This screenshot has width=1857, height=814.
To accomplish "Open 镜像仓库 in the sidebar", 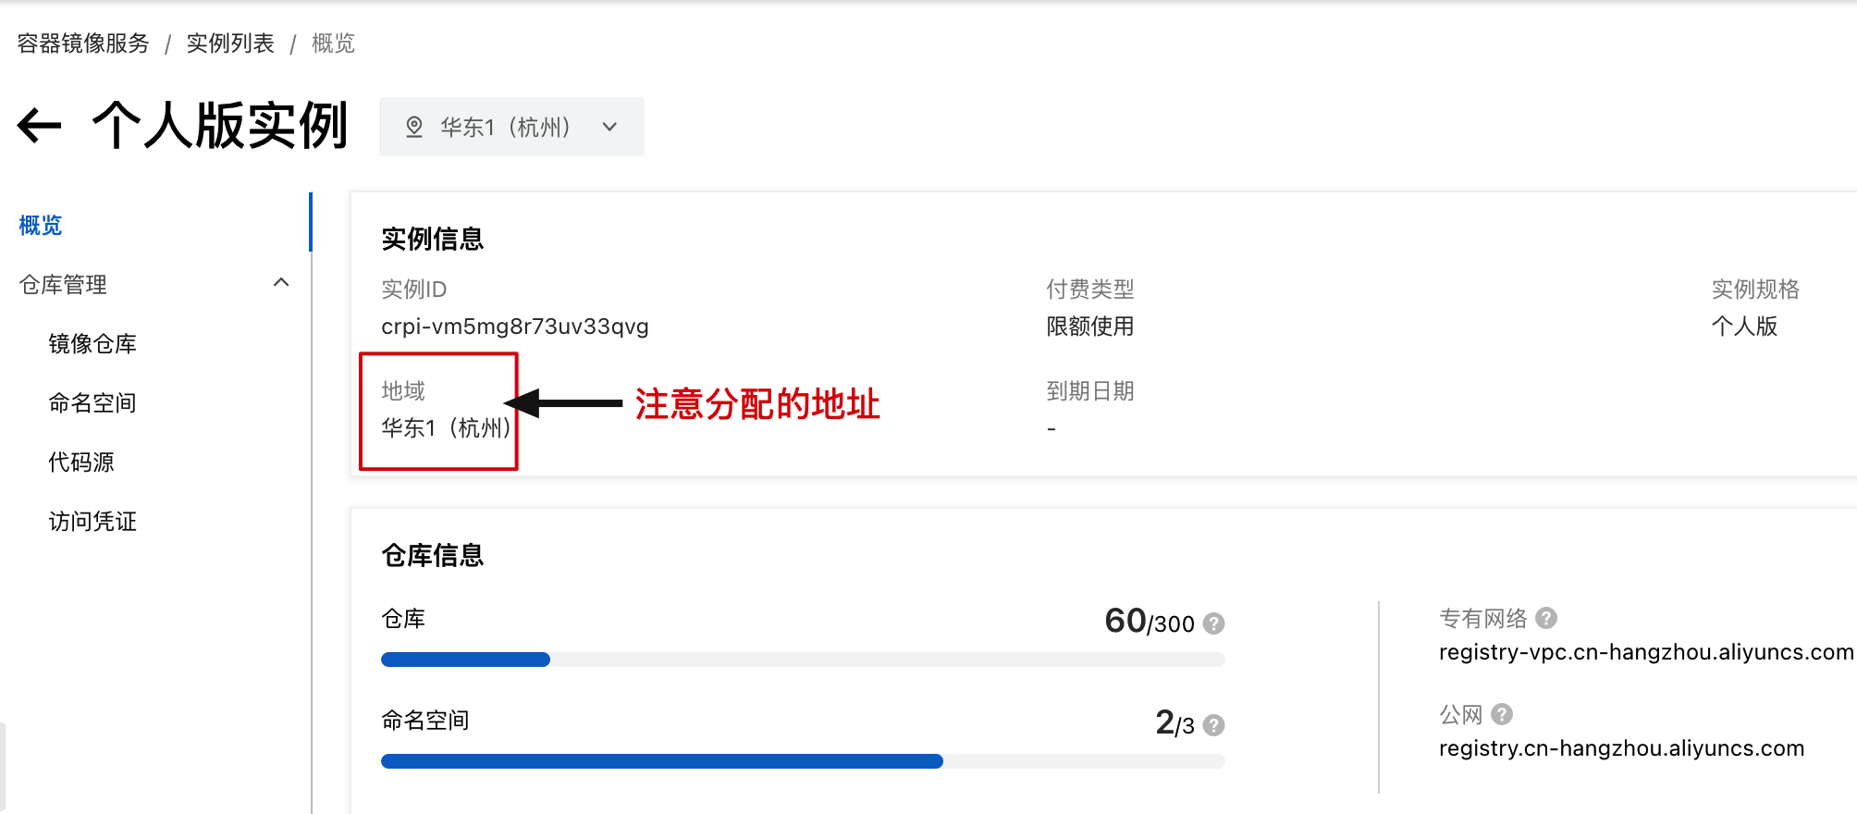I will (92, 344).
